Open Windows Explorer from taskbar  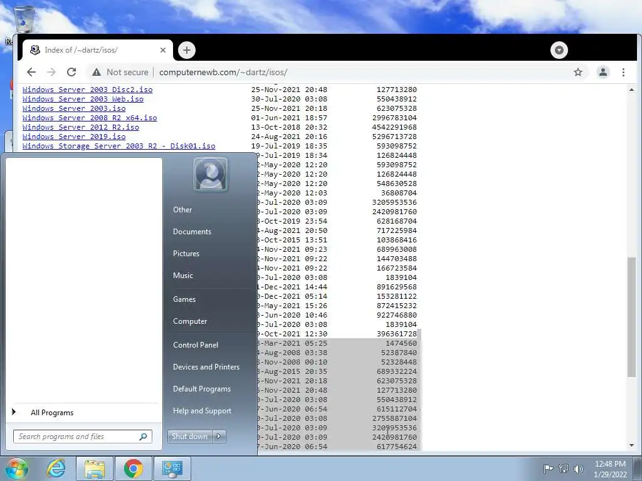[94, 468]
